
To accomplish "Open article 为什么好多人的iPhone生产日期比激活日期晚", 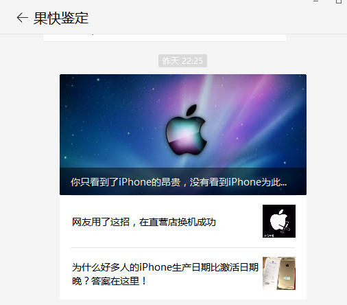I will (165, 274).
